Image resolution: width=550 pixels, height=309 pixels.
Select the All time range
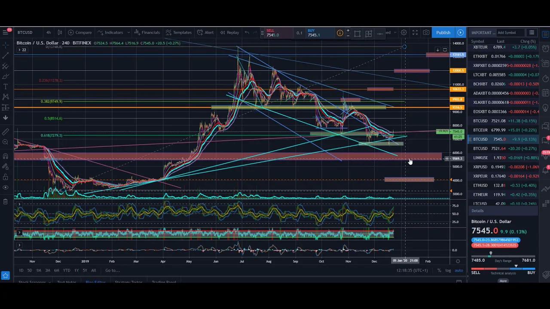(x=93, y=270)
